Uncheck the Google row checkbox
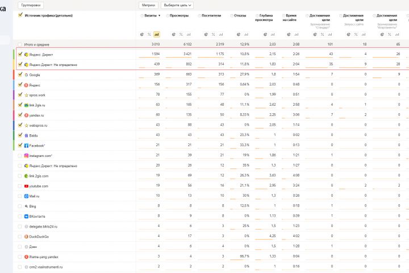 click(x=20, y=75)
